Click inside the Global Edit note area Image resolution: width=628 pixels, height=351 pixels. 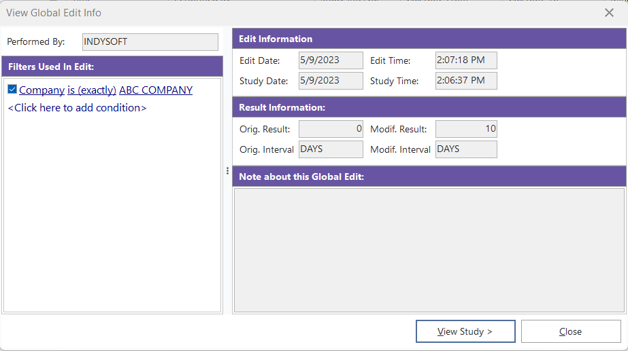[x=429, y=250]
